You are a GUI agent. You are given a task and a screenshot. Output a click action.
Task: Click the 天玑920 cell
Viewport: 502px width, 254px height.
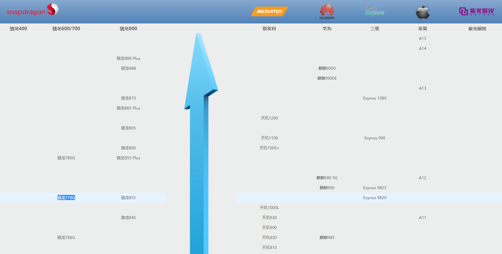pyautogui.click(x=269, y=218)
